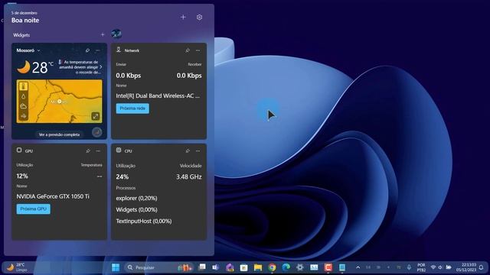This screenshot has height=275, width=490.
Task: Click the round moon icon beside forecast link
Action: (x=97, y=132)
